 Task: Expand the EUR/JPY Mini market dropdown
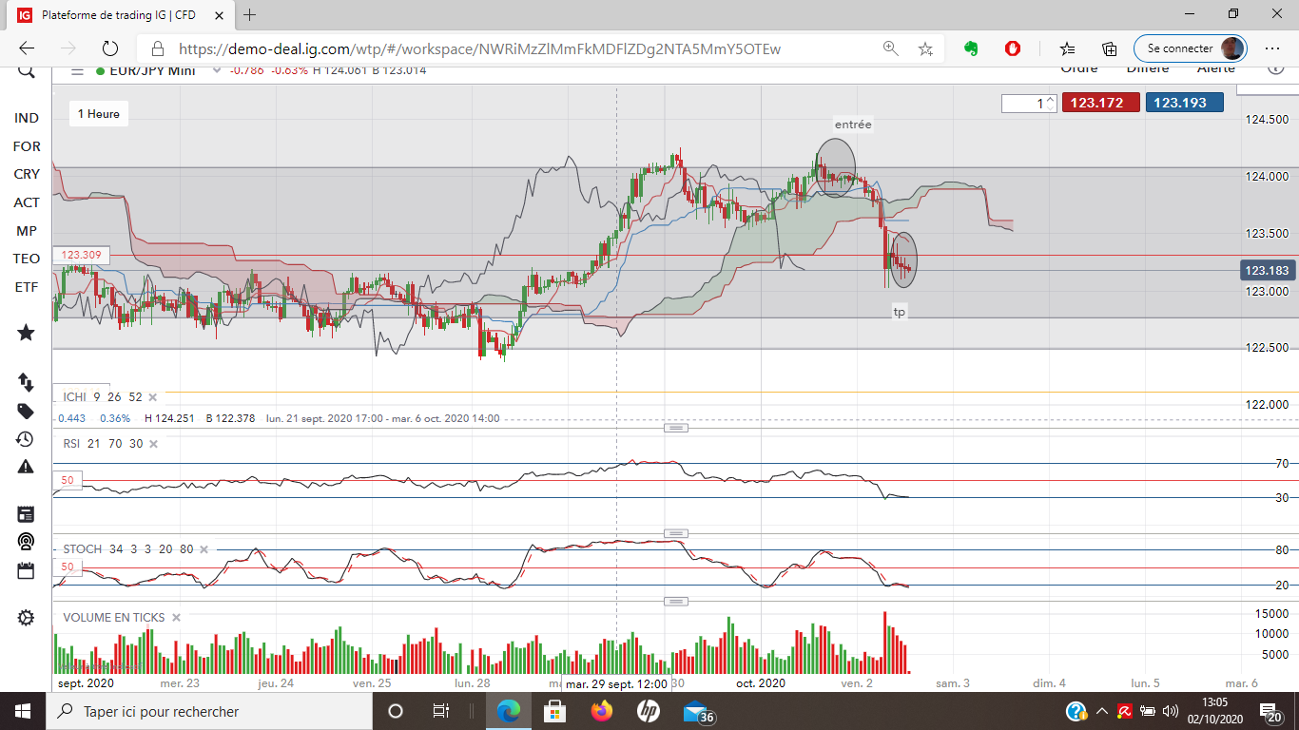216,70
